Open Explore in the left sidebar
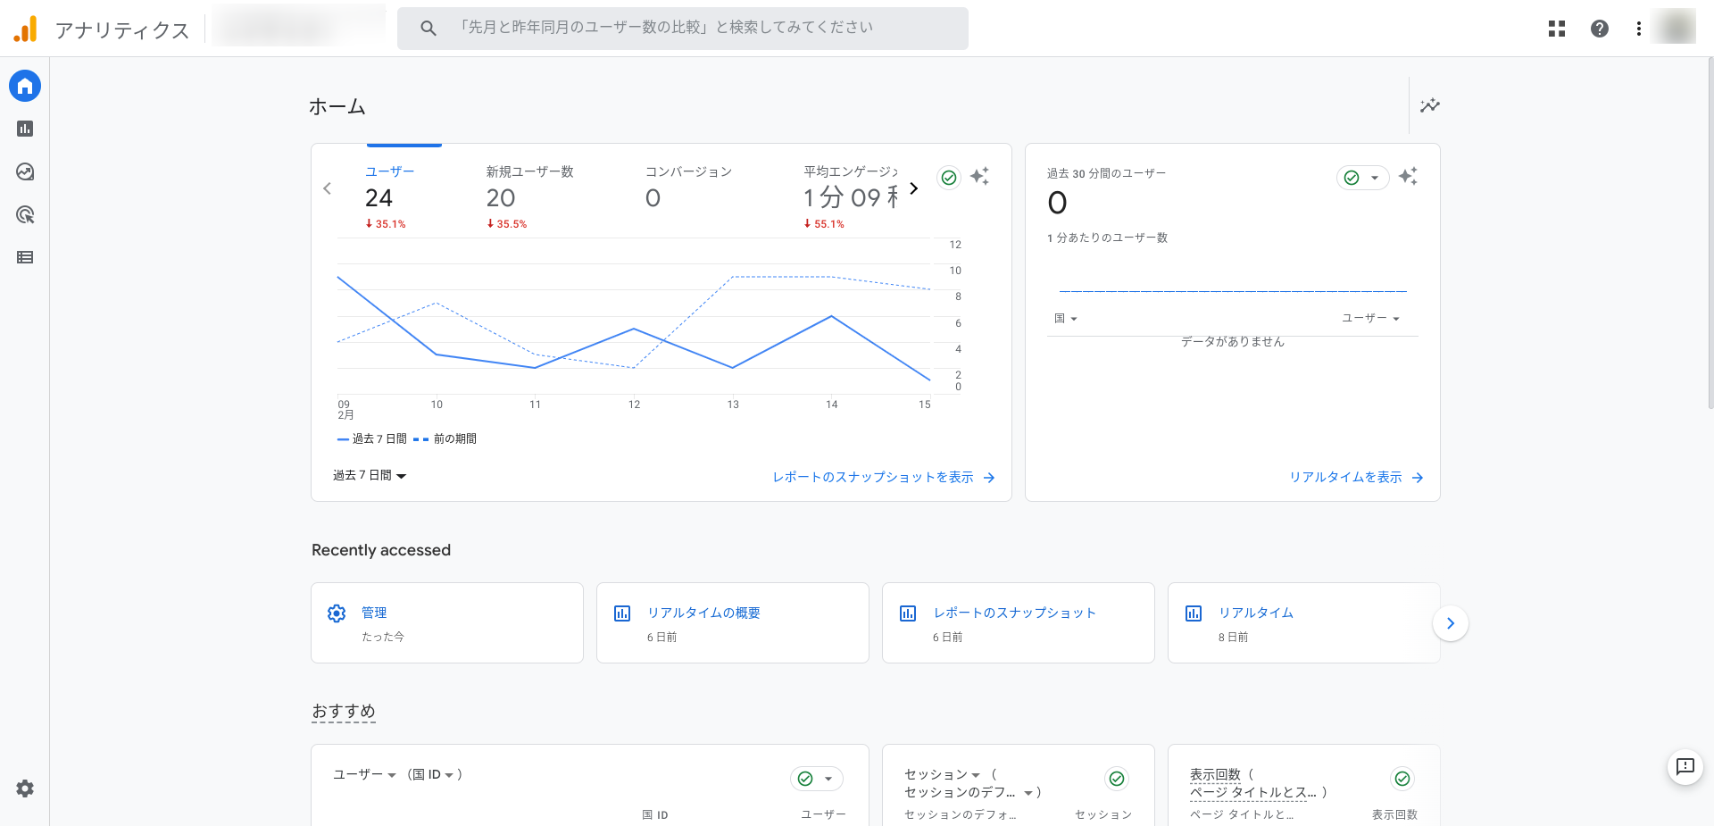 pyautogui.click(x=25, y=171)
